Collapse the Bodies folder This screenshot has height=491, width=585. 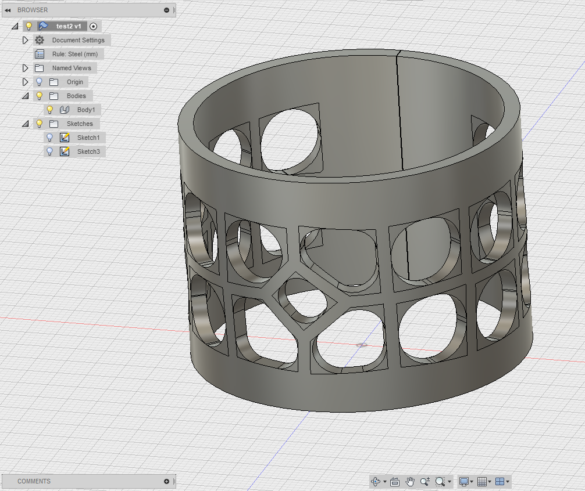tap(25, 96)
